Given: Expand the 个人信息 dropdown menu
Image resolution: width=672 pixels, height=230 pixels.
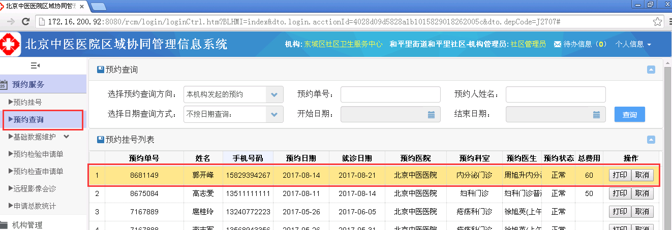Looking at the screenshot, I should 633,44.
